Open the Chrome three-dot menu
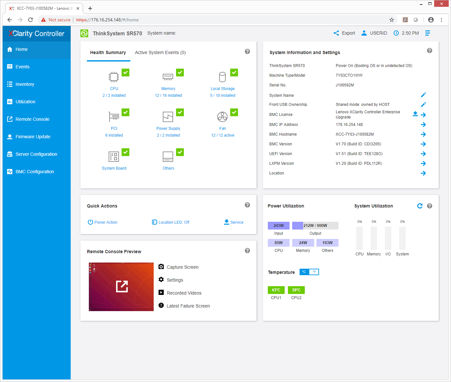Image resolution: width=451 pixels, height=382 pixels. coord(441,20)
